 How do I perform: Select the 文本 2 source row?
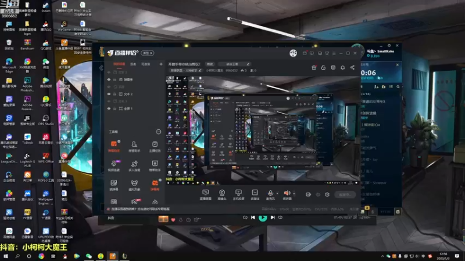[x=135, y=94]
